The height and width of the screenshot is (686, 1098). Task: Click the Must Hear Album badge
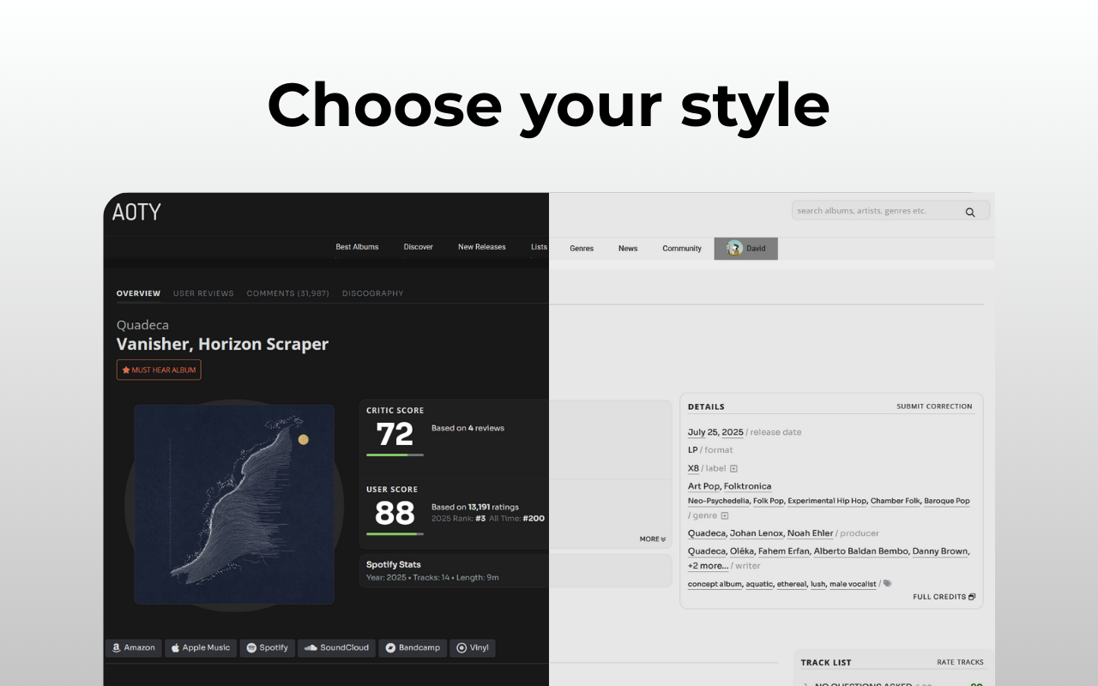159,370
